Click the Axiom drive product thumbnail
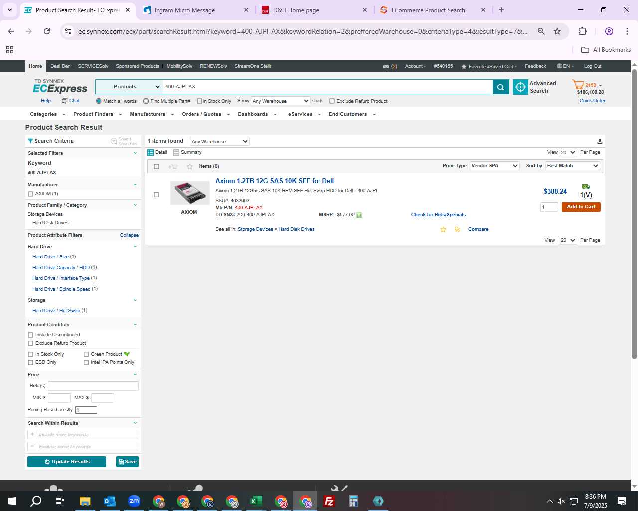Screen dimensions: 638x511 coord(189,193)
